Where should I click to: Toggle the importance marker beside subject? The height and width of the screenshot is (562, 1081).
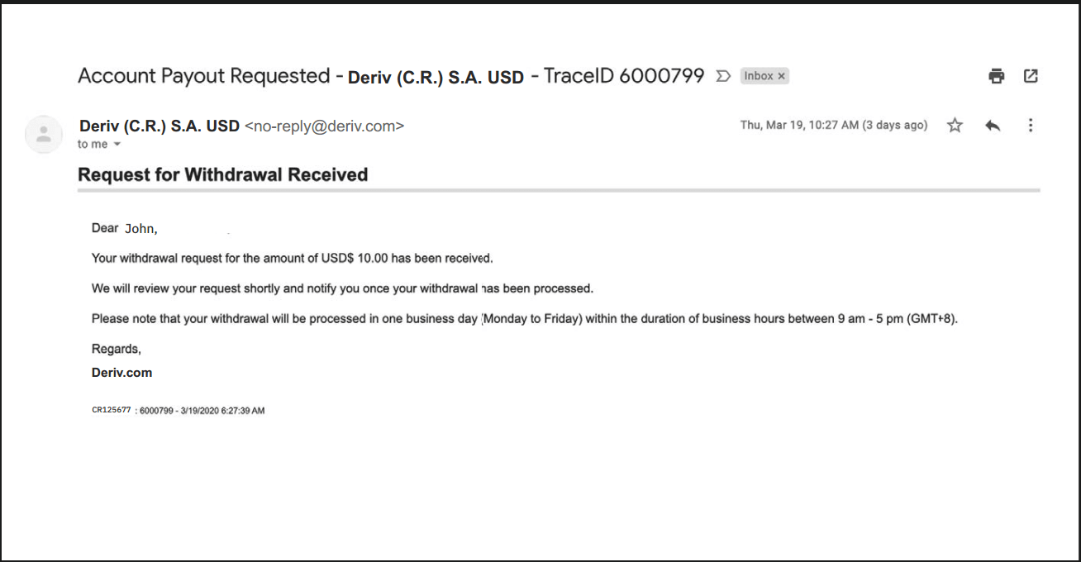click(x=723, y=76)
